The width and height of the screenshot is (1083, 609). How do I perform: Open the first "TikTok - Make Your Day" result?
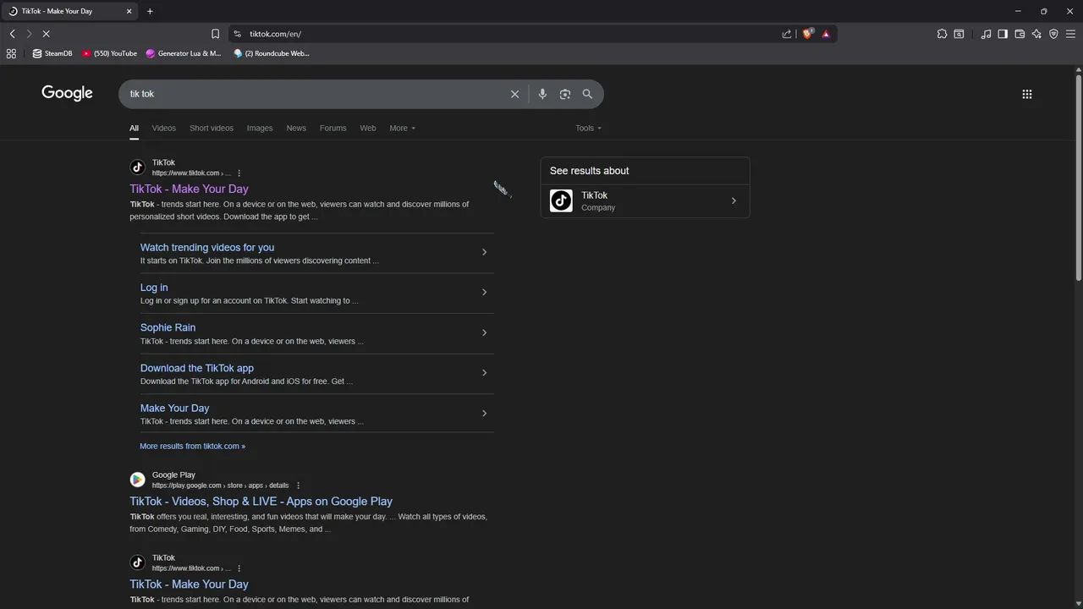tap(189, 189)
